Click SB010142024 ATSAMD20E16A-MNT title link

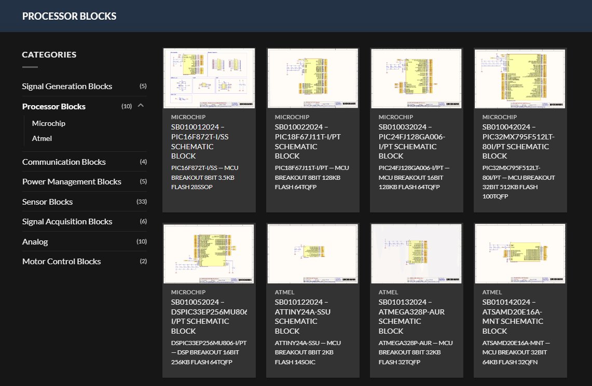pos(513,317)
